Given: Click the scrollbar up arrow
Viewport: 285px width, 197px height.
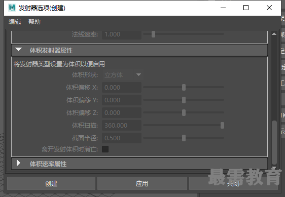Looking at the screenshot, I should tap(274, 34).
